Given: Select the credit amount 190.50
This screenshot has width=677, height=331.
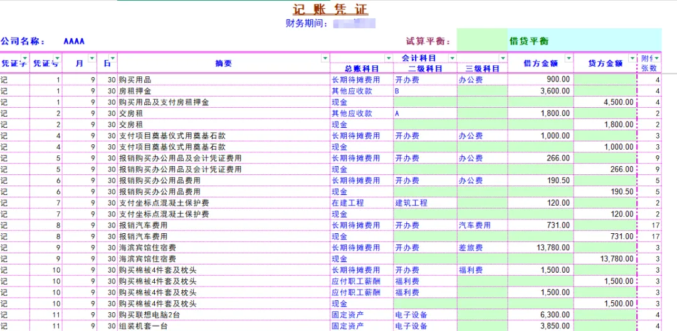Looking at the screenshot, I should tap(606, 192).
